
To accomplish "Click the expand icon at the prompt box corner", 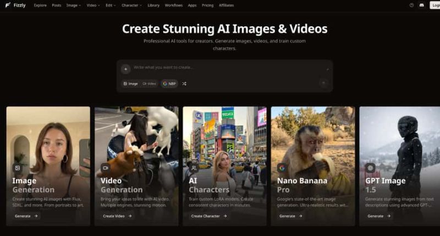I will pos(328,69).
